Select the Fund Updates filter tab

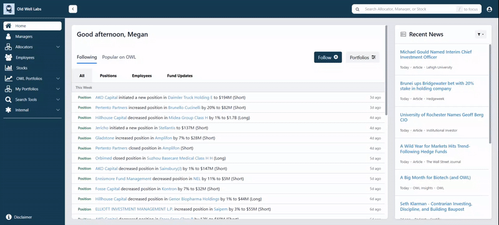[180, 75]
